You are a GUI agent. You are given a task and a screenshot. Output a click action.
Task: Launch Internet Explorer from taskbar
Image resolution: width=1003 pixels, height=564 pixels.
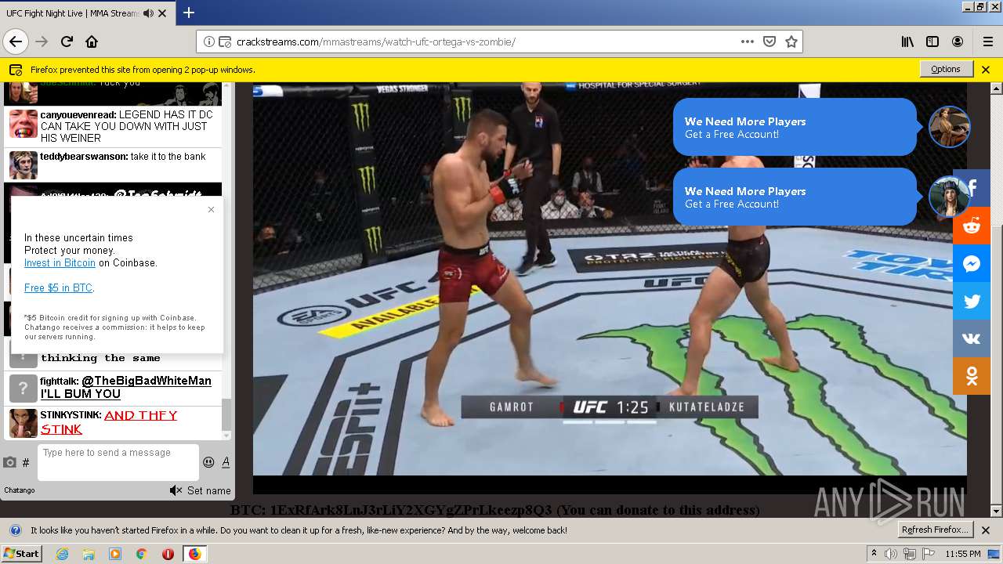click(x=62, y=554)
